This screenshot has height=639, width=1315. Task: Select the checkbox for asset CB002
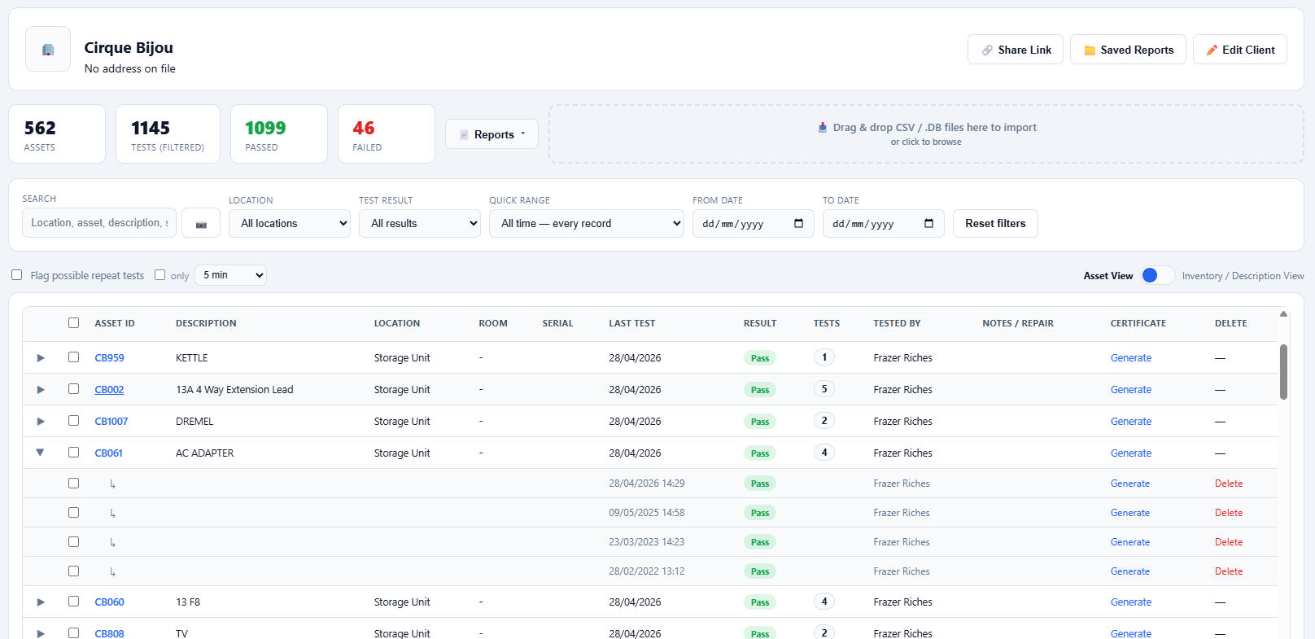(x=74, y=389)
